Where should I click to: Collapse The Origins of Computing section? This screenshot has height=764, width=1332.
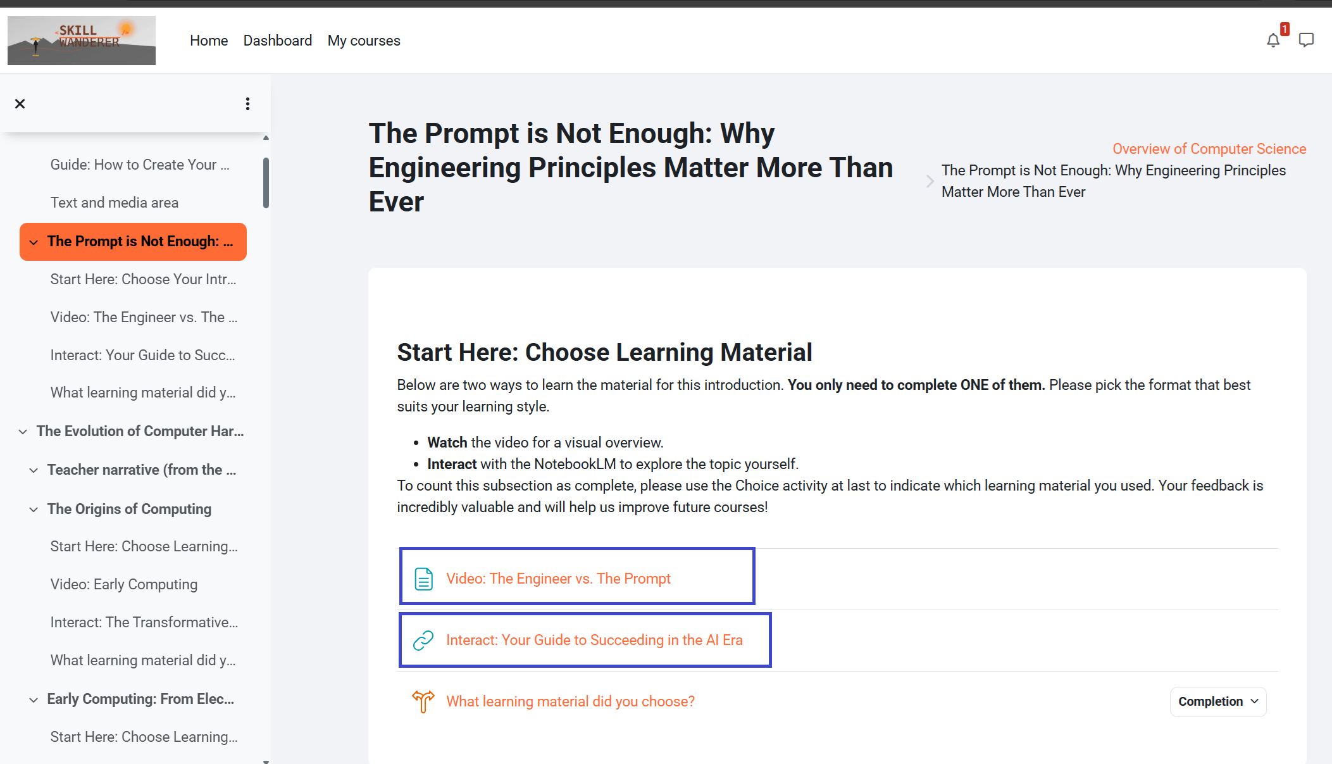tap(34, 510)
